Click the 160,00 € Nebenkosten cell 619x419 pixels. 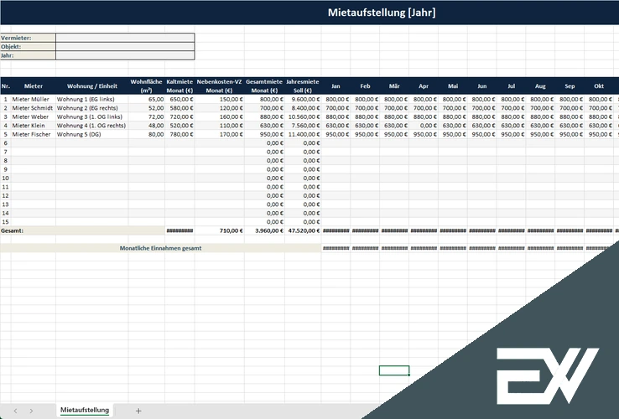220,116
